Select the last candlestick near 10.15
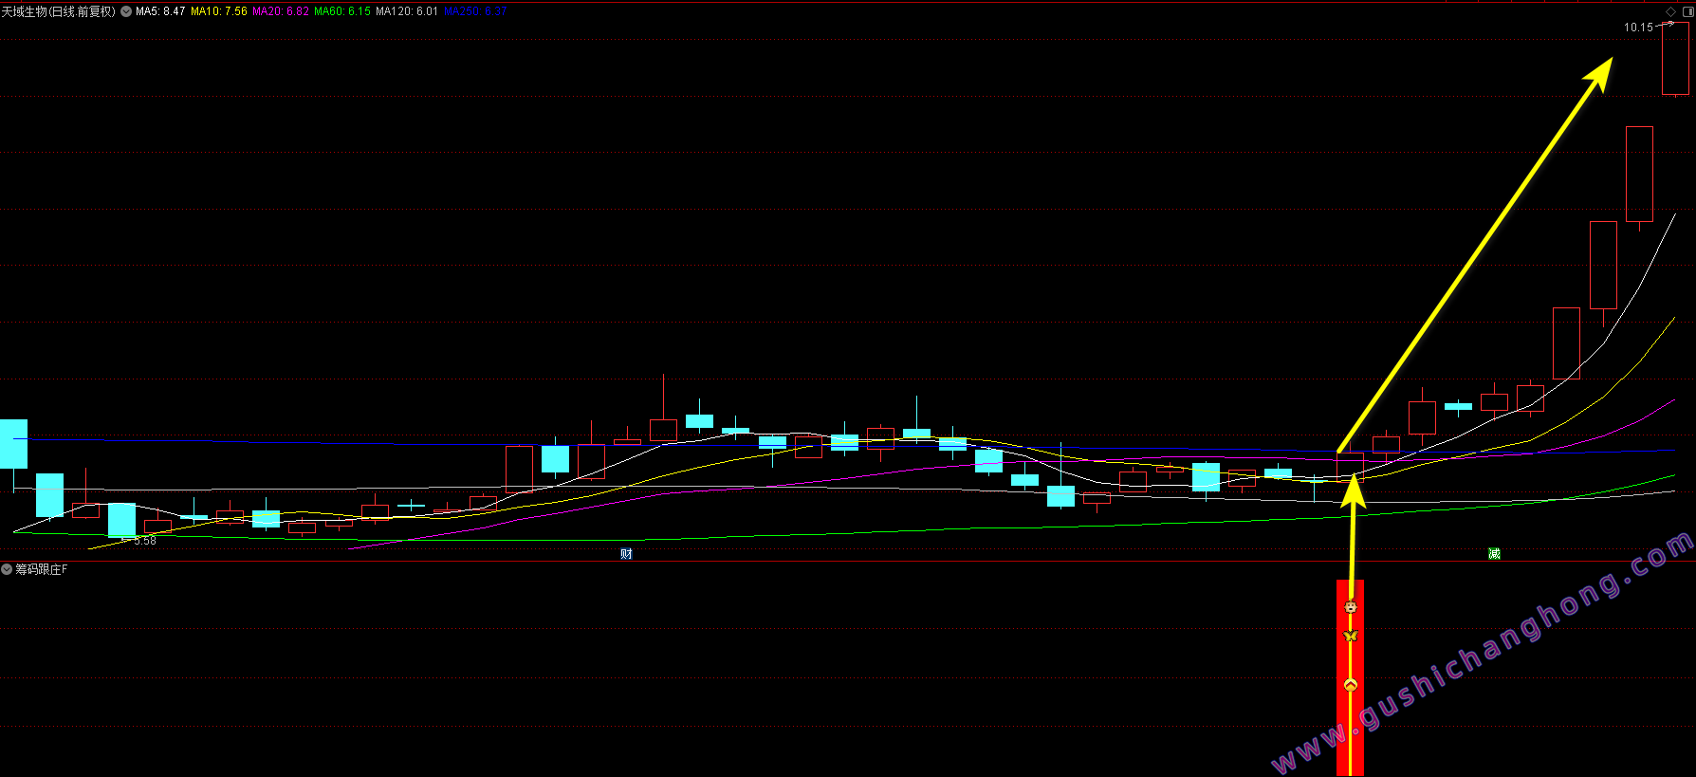Image resolution: width=1696 pixels, height=777 pixels. click(1675, 59)
